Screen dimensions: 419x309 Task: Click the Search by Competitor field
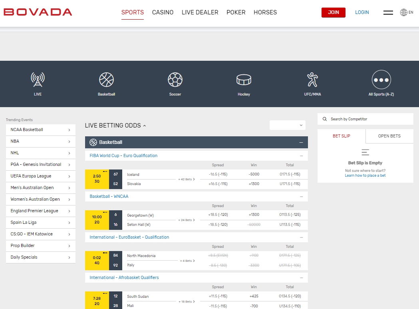pyautogui.click(x=367, y=119)
